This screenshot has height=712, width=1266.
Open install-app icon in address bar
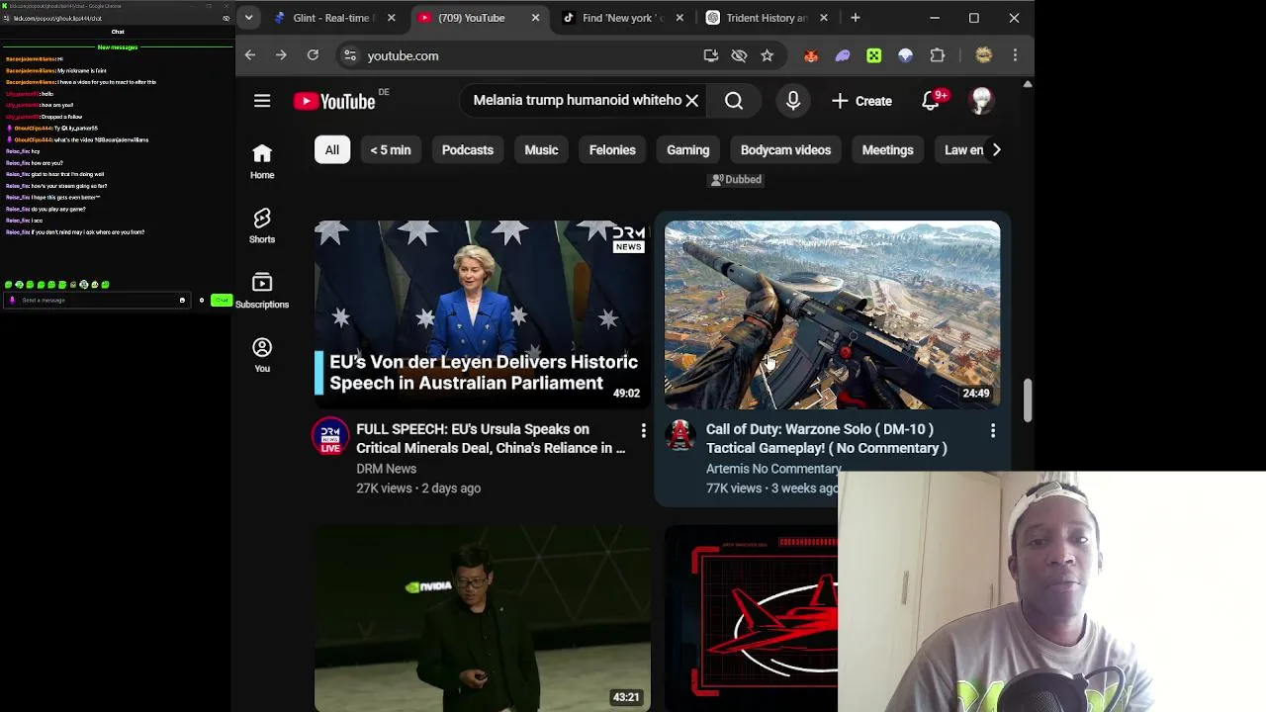tap(711, 55)
